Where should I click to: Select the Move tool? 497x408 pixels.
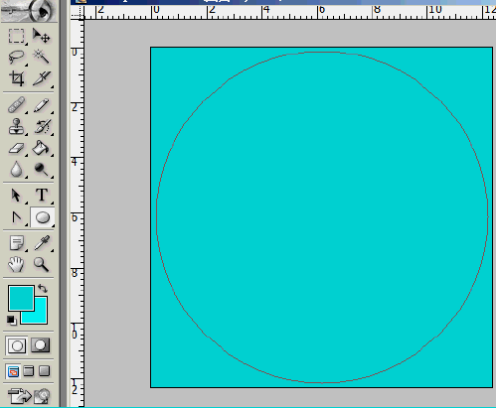(x=42, y=36)
